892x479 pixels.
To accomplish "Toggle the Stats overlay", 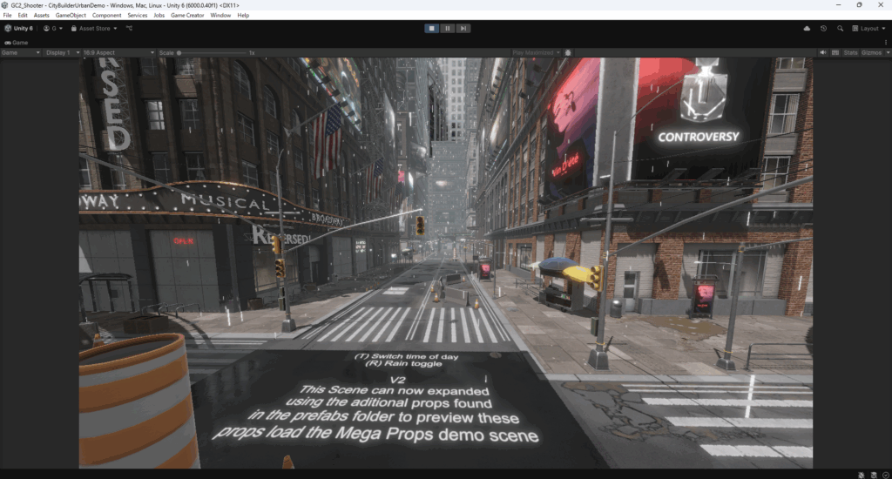I will pos(849,52).
